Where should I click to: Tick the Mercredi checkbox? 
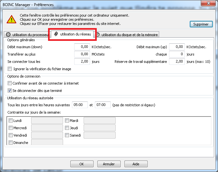pyautogui.click(x=11, y=128)
